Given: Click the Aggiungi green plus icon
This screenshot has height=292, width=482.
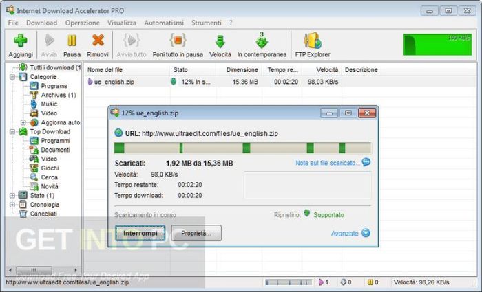Looking at the screenshot, I should [x=20, y=41].
